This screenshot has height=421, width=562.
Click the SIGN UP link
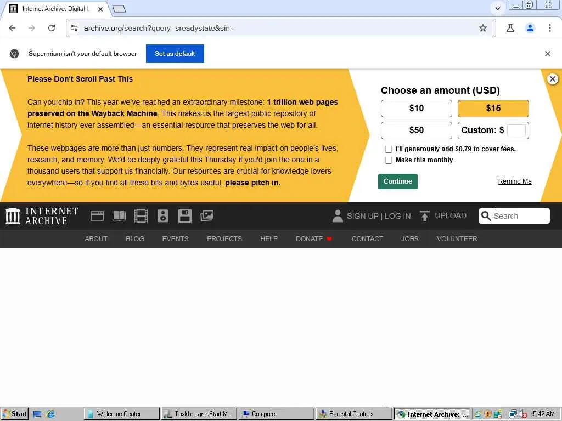tap(362, 216)
